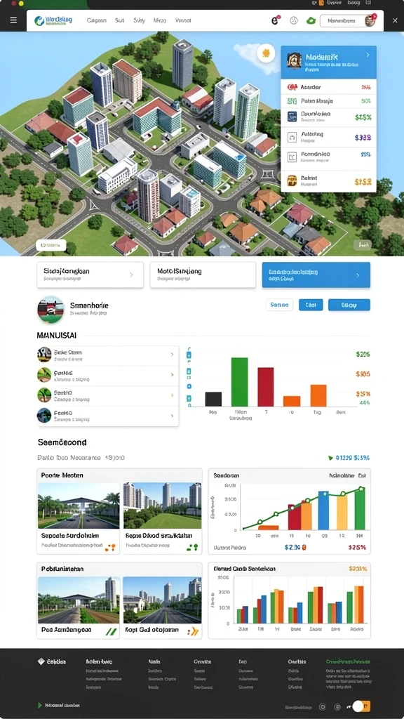Open the user avatar in the header

[x=370, y=20]
